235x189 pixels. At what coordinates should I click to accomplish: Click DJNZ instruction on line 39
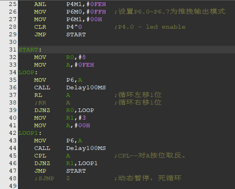tap(42, 110)
